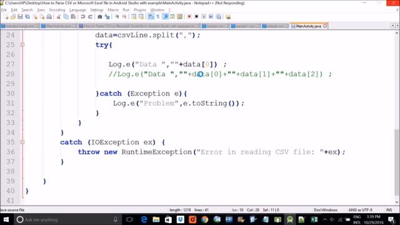Toggle synchronize horizontal scrolling icon

[141, 17]
